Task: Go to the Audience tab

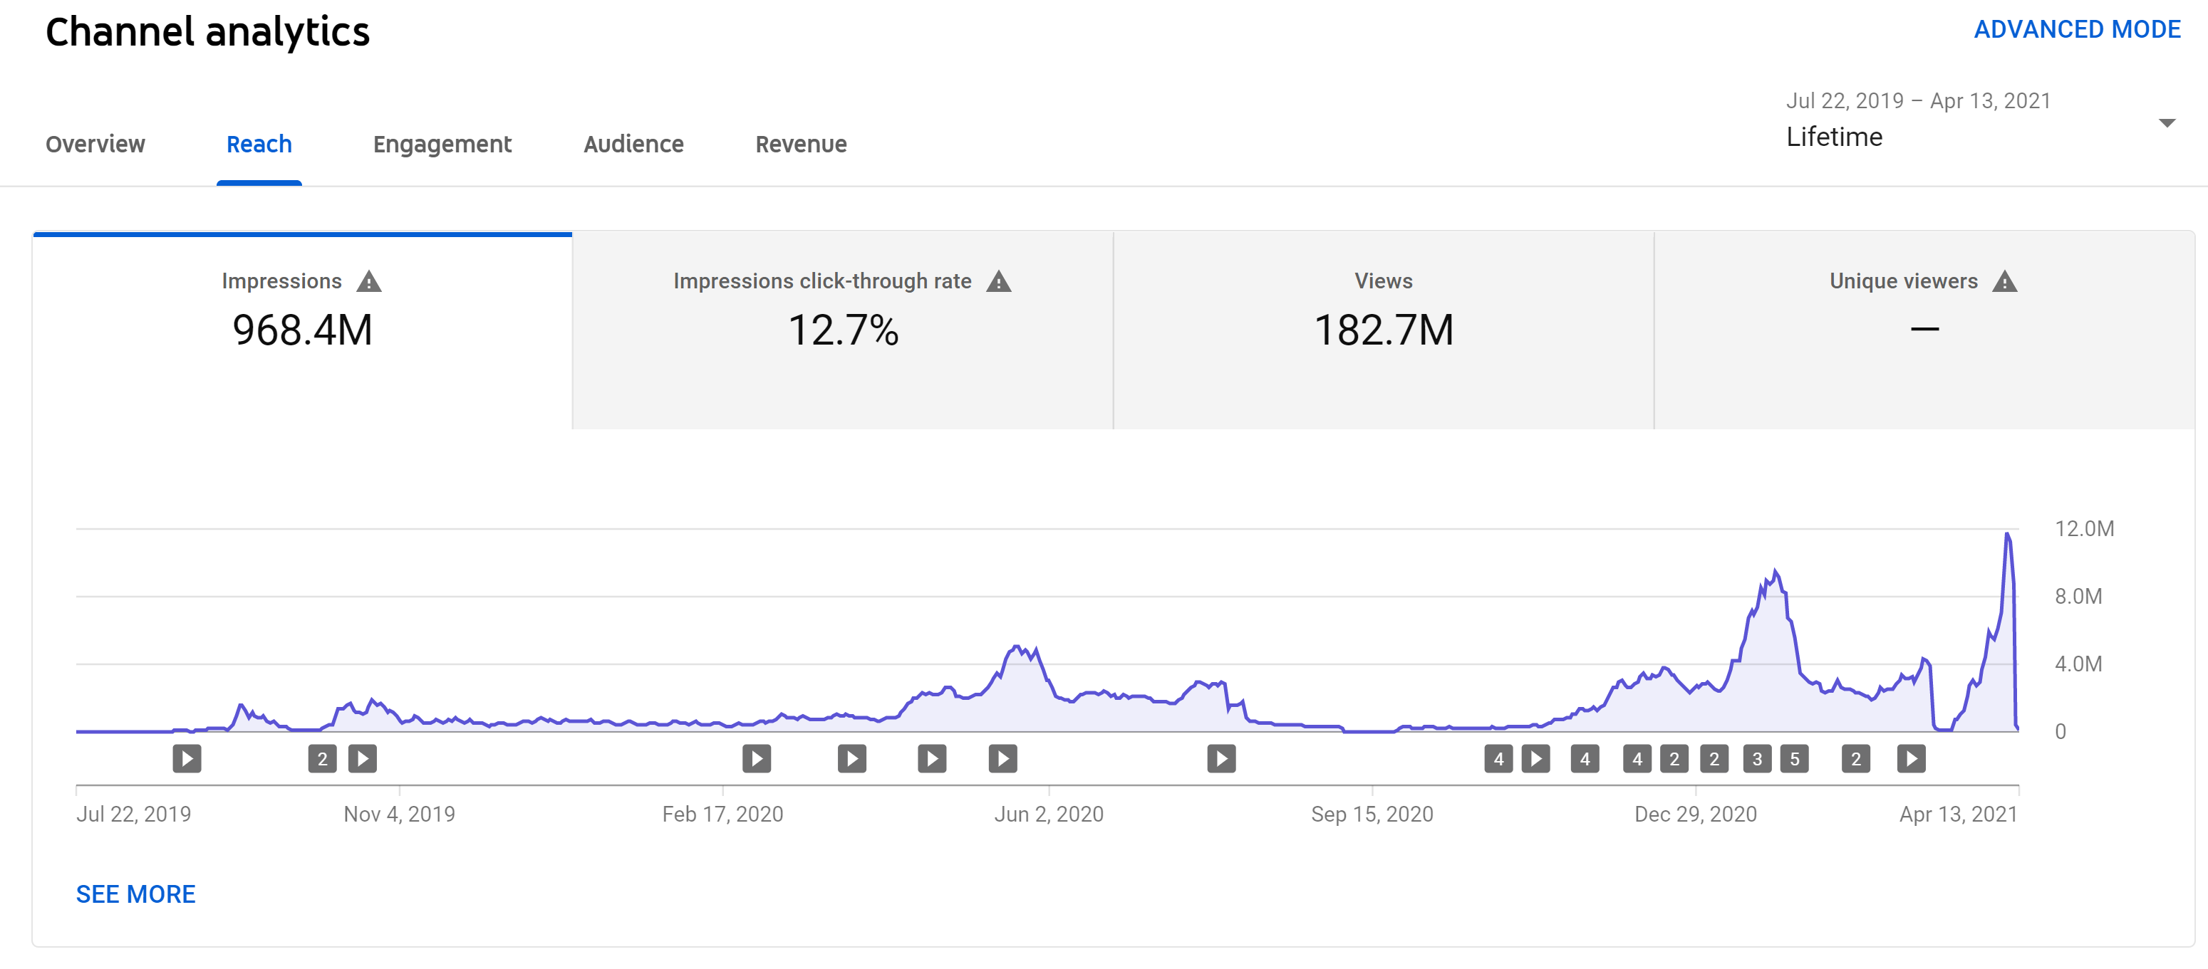Action: point(633,144)
